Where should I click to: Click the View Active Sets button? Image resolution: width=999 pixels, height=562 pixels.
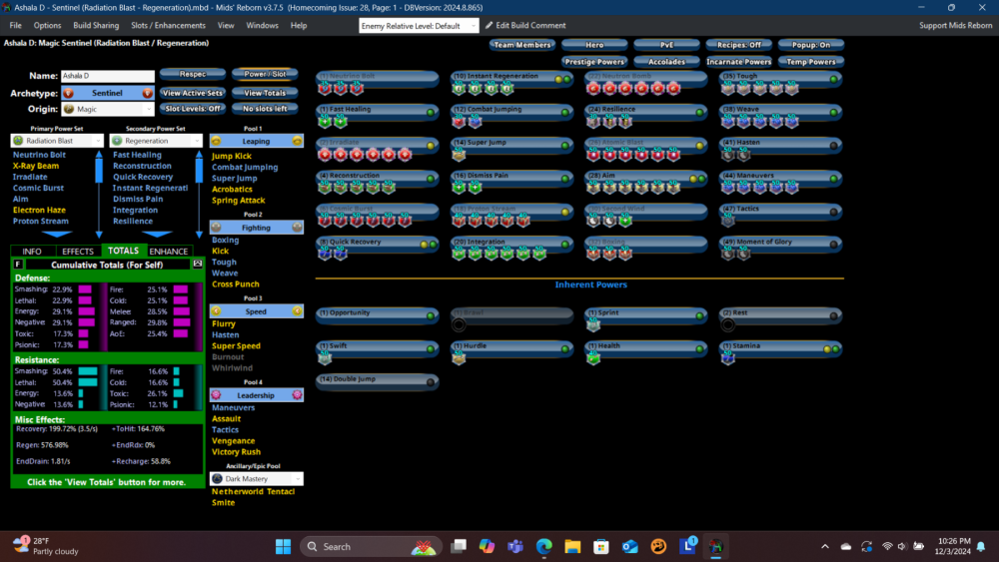click(x=192, y=93)
